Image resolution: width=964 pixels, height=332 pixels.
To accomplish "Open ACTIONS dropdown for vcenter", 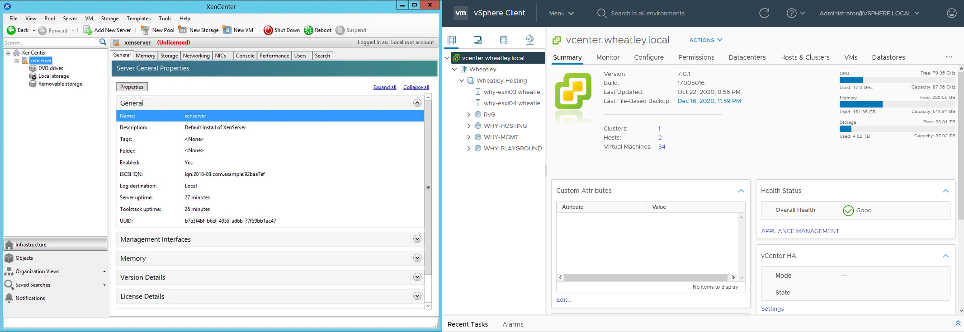I will coord(706,40).
